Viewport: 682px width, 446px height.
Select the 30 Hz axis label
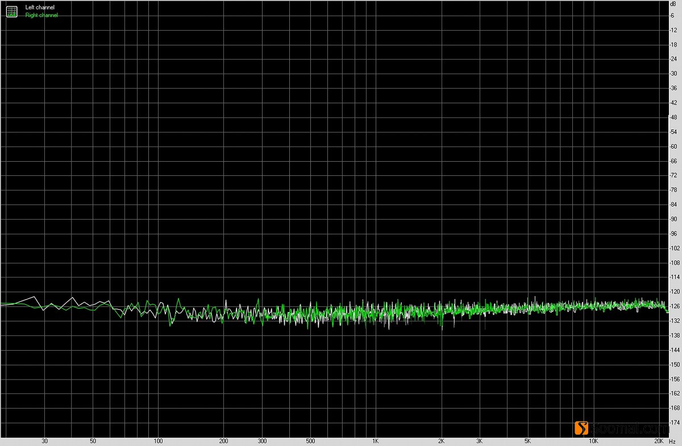(x=45, y=440)
